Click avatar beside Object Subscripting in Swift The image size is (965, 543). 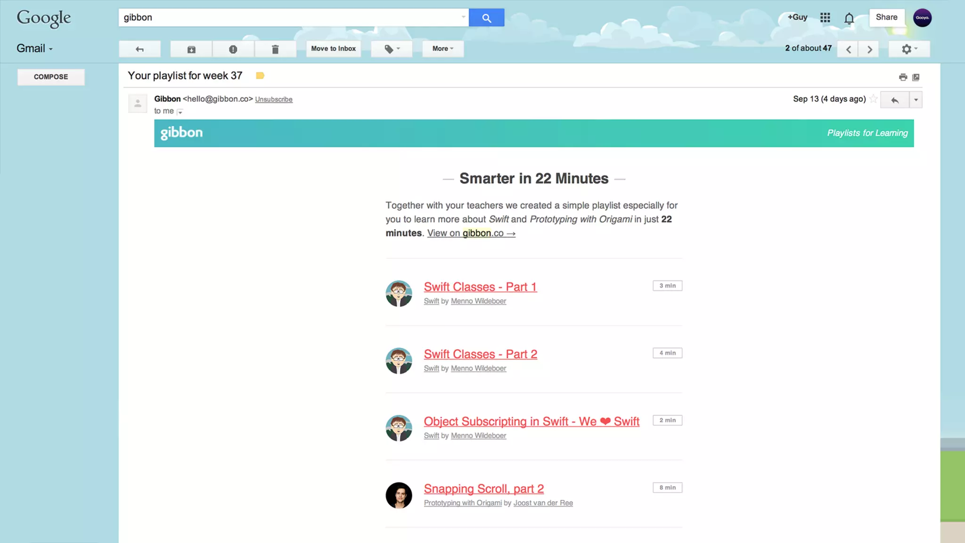coord(399,428)
